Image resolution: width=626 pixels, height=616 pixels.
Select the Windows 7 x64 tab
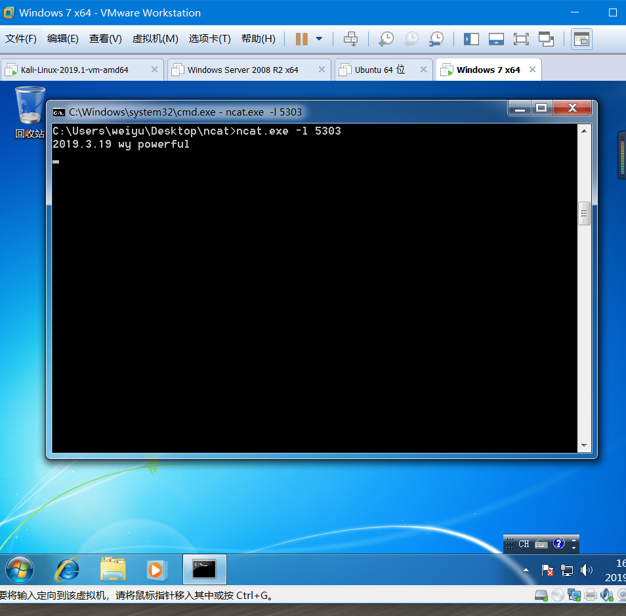(x=488, y=70)
